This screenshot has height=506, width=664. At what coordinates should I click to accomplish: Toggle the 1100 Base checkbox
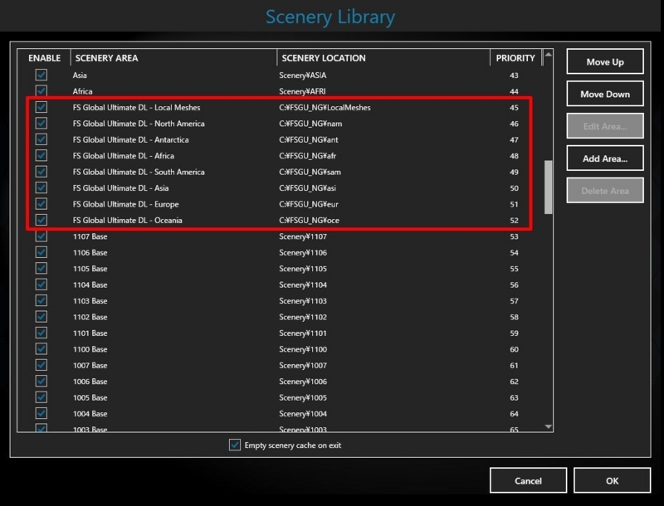pos(41,348)
